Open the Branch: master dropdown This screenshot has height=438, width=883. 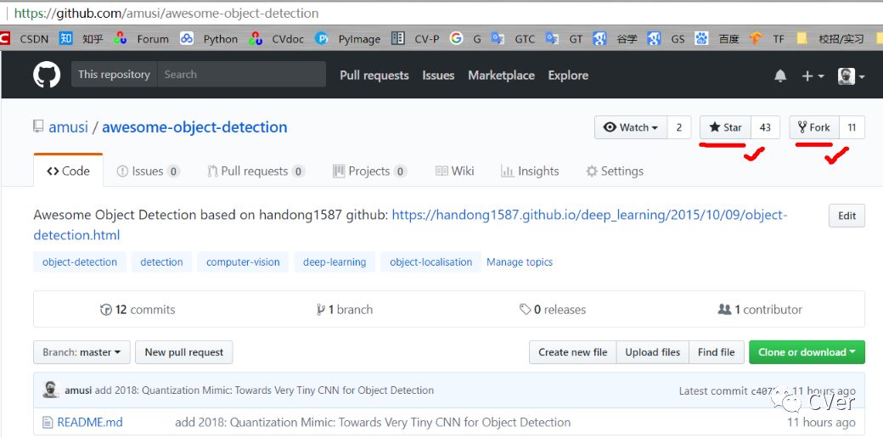[82, 352]
